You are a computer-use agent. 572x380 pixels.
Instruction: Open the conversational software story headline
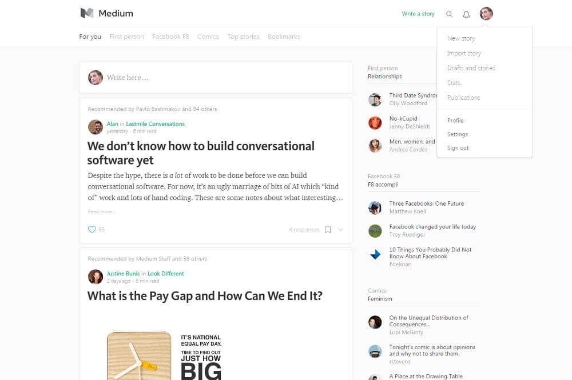point(201,153)
